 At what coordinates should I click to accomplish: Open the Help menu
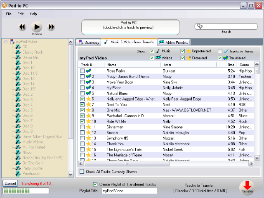coord(33,14)
